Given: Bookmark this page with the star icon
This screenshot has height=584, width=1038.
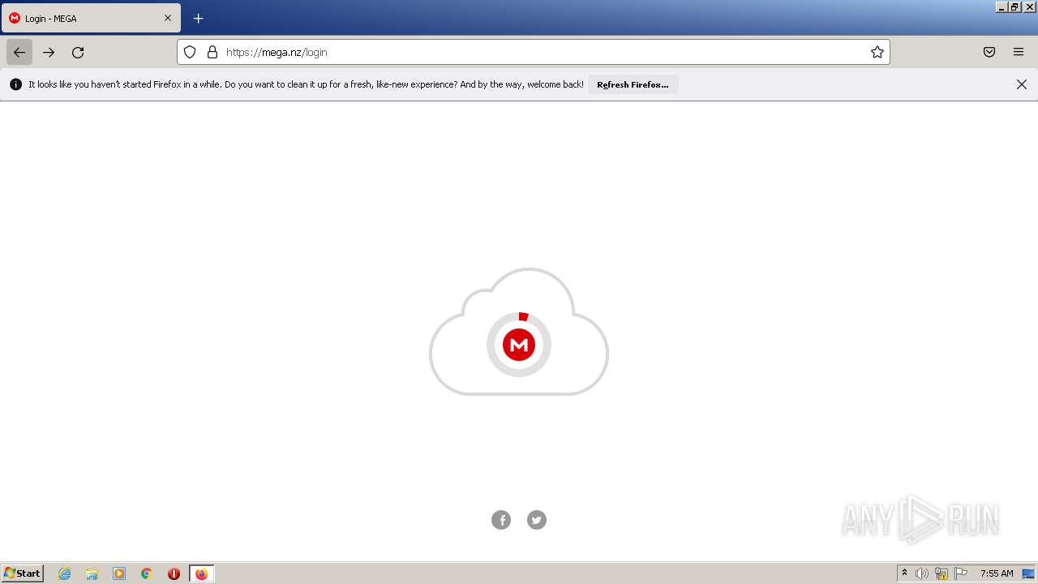Looking at the screenshot, I should tap(877, 52).
